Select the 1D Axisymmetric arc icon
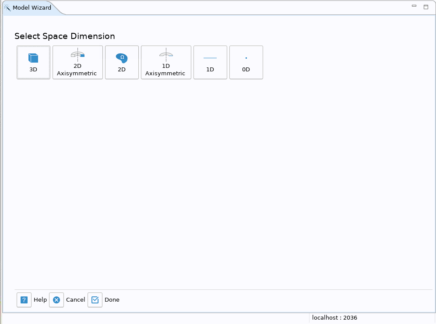The image size is (436, 324). [x=166, y=55]
